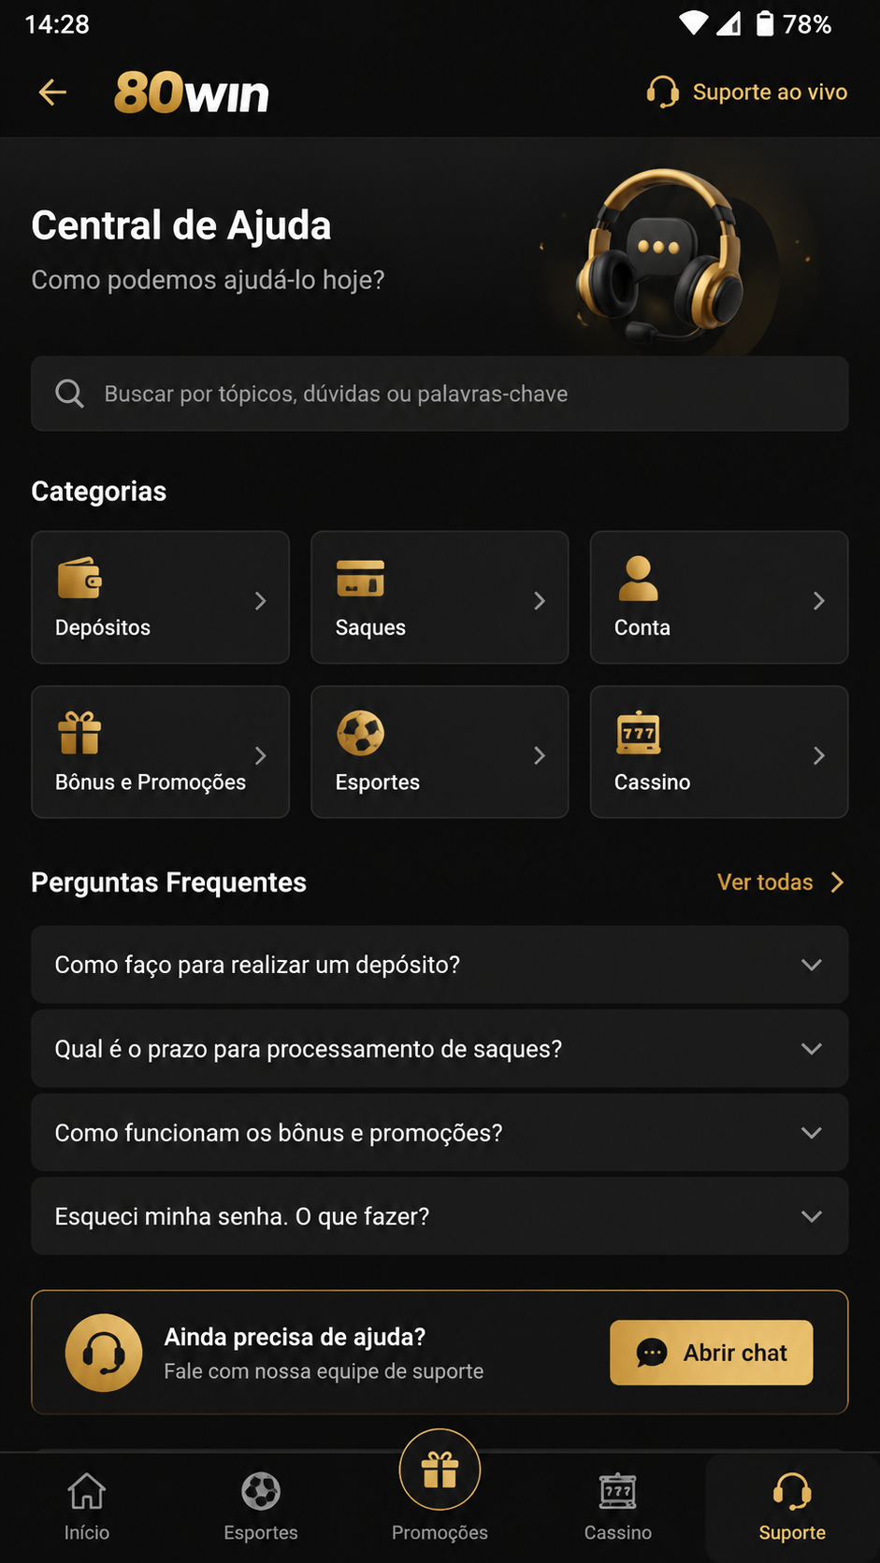Expand the saques processing time question
The width and height of the screenshot is (880, 1563).
(440, 1049)
